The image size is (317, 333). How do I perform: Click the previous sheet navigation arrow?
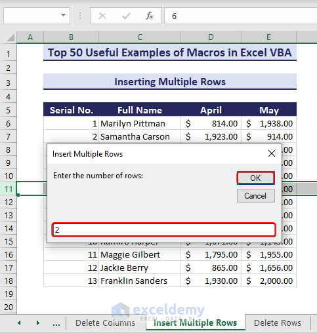(19, 323)
